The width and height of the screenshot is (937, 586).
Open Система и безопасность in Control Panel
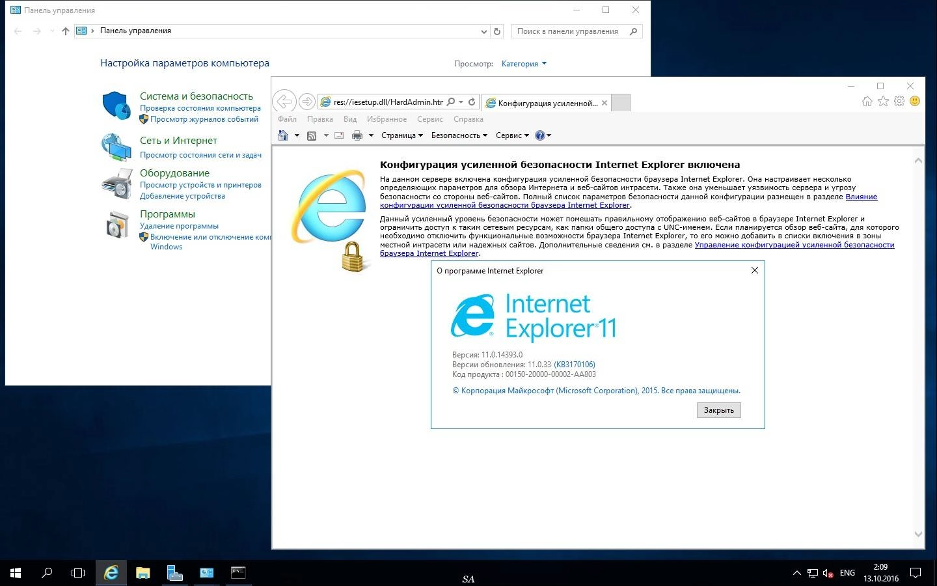click(x=197, y=96)
